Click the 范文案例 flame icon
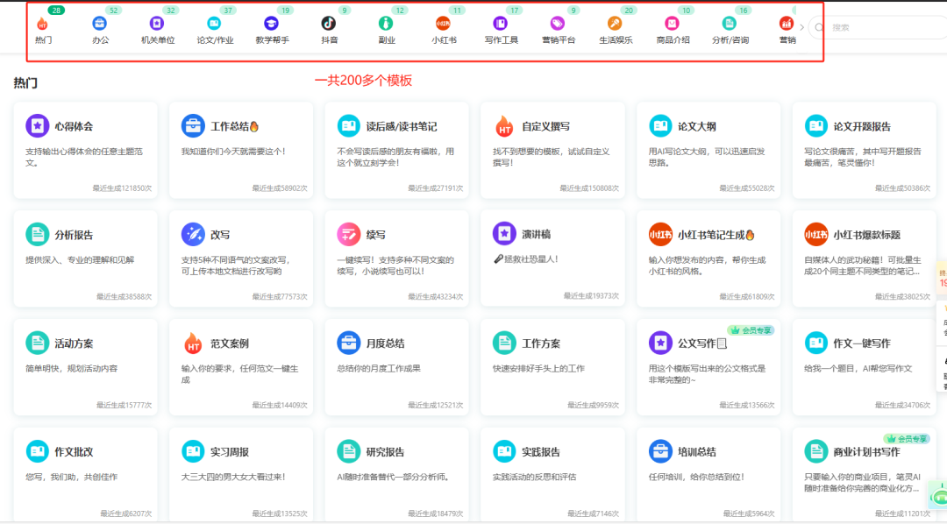947x524 pixels. tap(193, 343)
